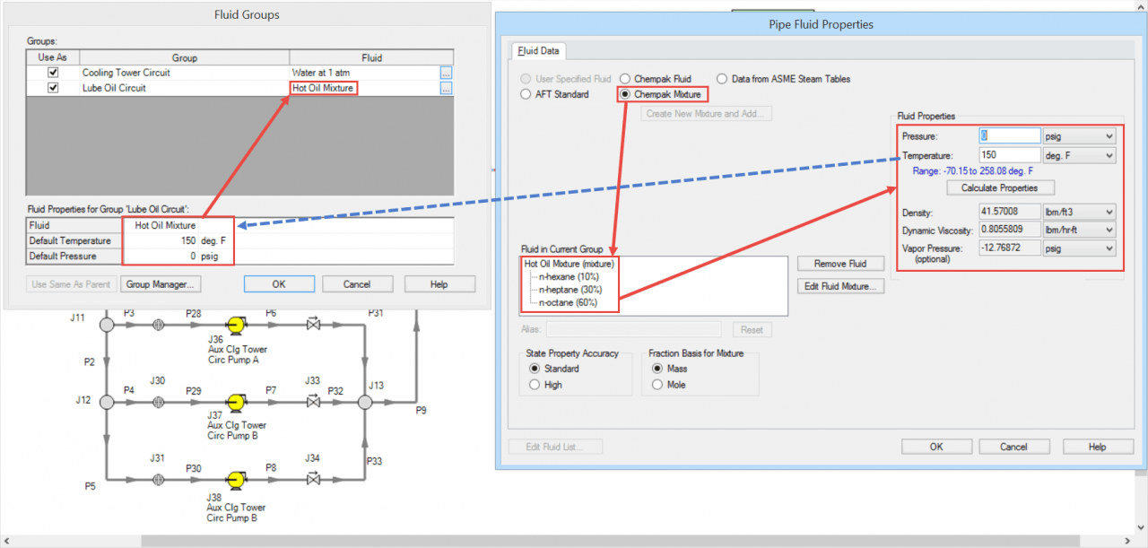Click Default Pressure row in properties table
The height and width of the screenshot is (548, 1148).
[239, 256]
